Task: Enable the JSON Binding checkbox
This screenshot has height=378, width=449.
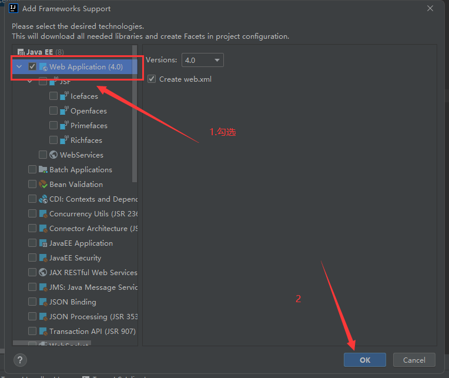Action: 32,302
